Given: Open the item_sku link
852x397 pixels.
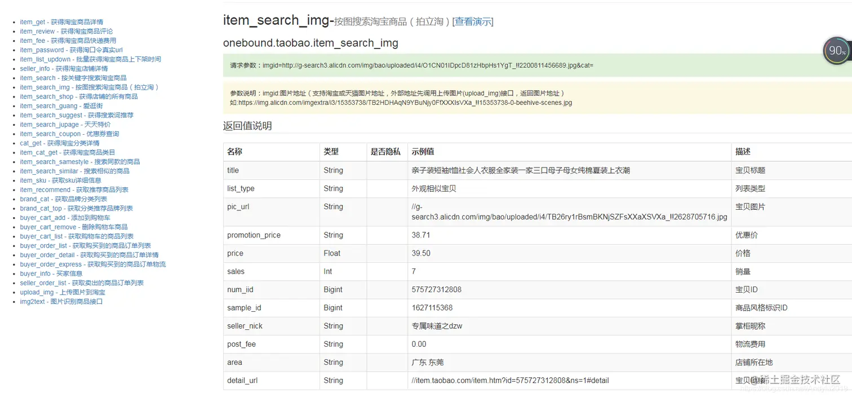Looking at the screenshot, I should coord(60,180).
